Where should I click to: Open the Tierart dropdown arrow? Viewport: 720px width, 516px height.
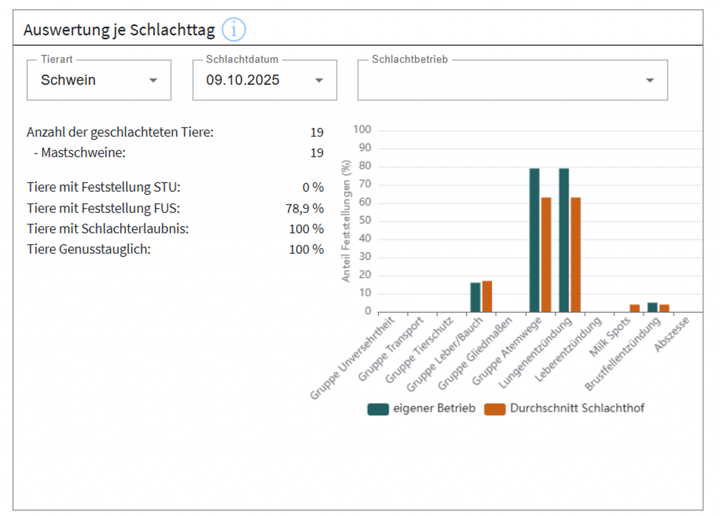tap(153, 80)
